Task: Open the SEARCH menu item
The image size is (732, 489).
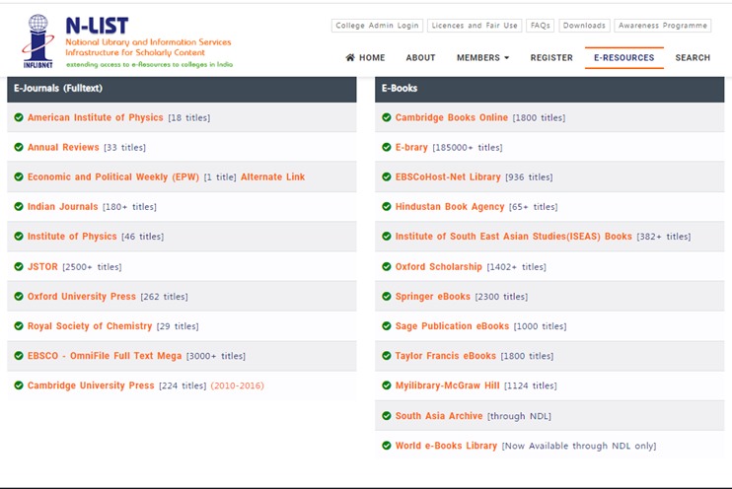Action: (693, 58)
